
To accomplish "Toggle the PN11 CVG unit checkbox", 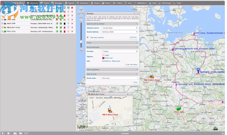I will pyautogui.click(x=2, y=31).
